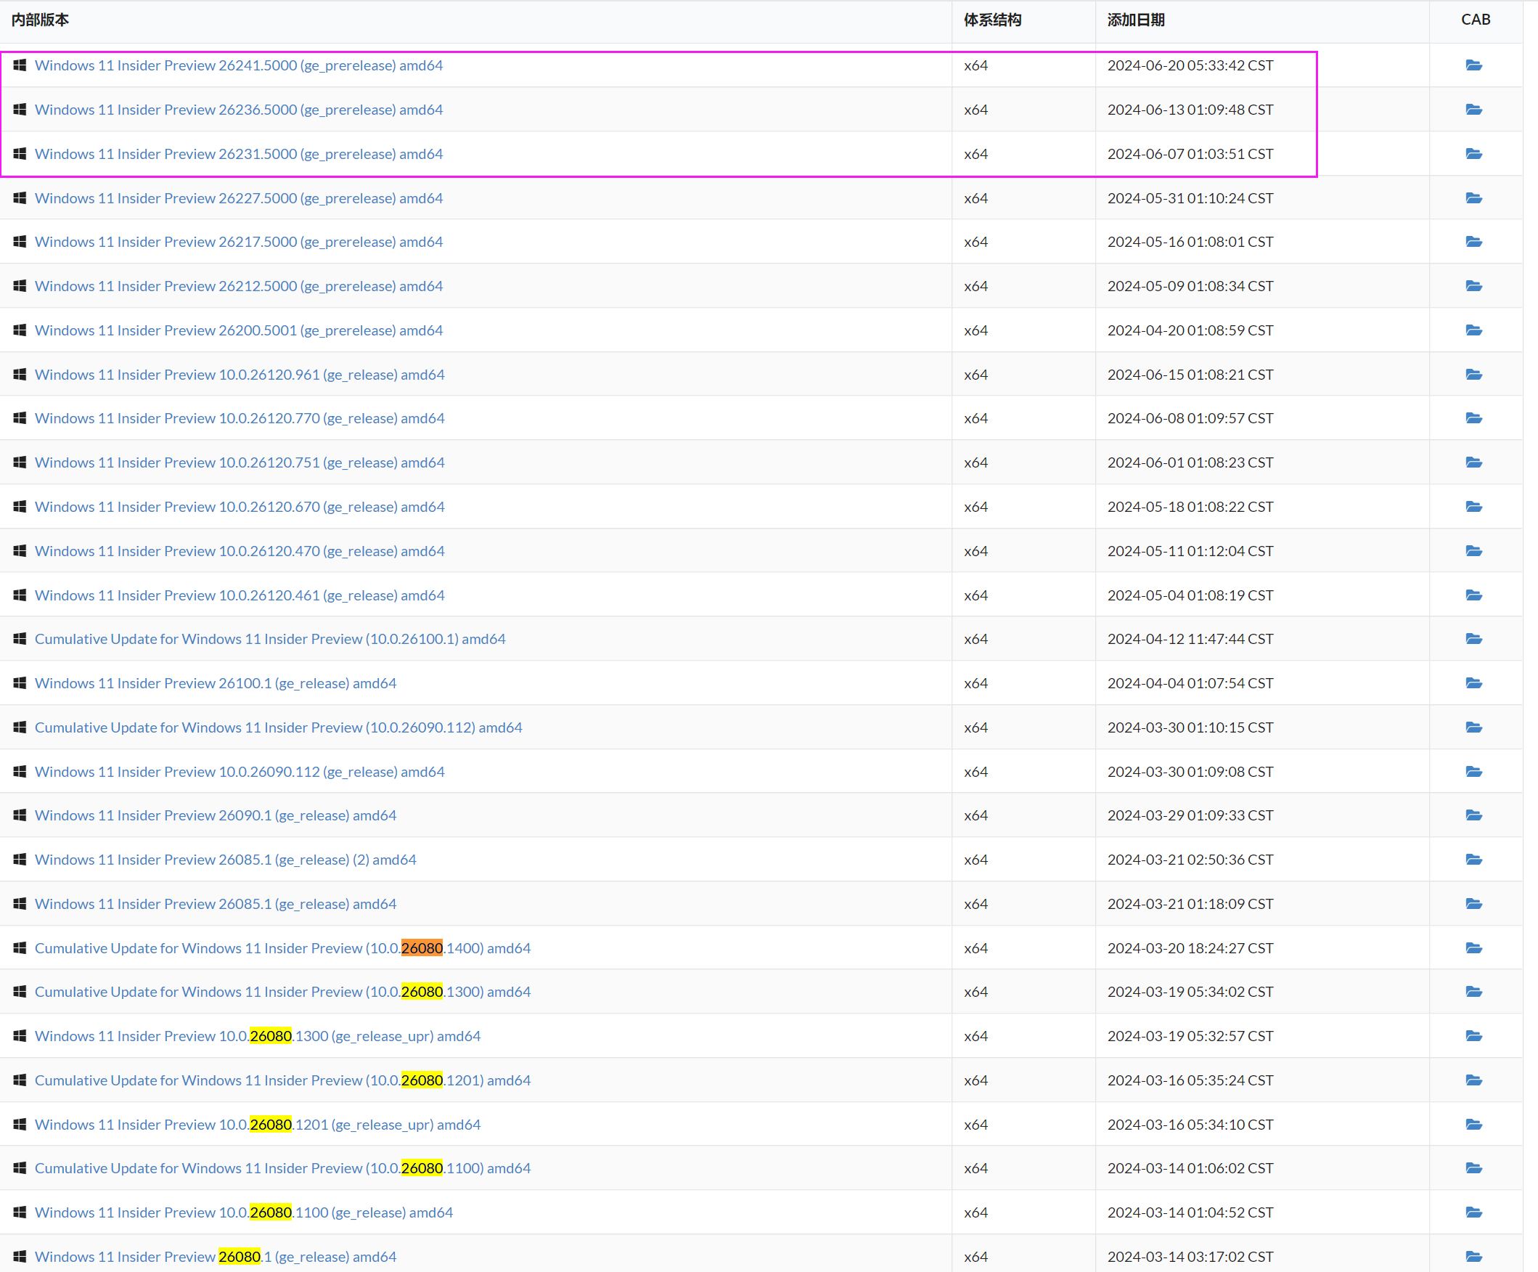Open Windows 11 Insider Preview 26217.5000 link

coord(239,242)
